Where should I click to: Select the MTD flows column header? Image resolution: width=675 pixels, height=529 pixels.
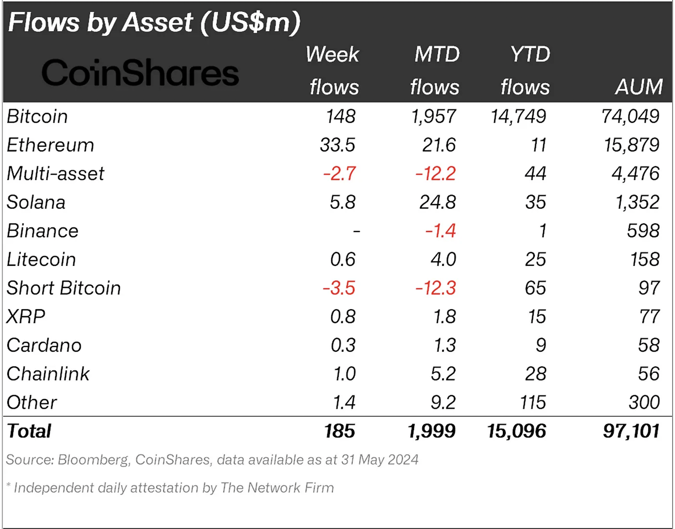(x=435, y=70)
